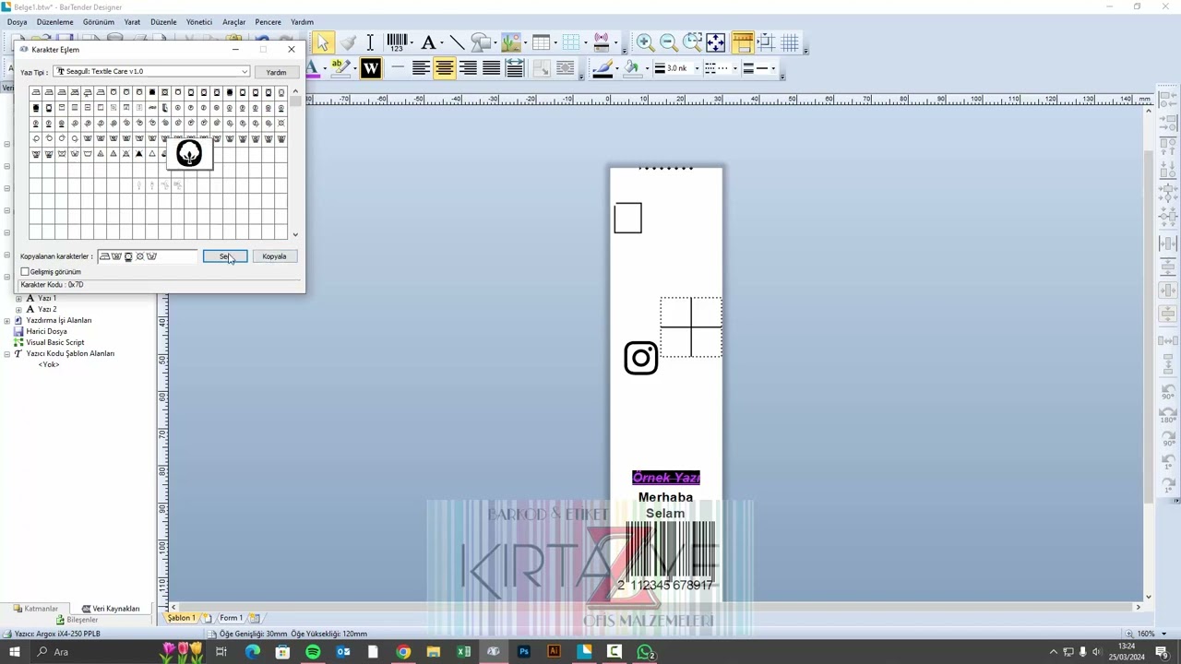This screenshot has height=664, width=1181.
Task: Rotate object 180 degrees
Action: (x=1167, y=415)
